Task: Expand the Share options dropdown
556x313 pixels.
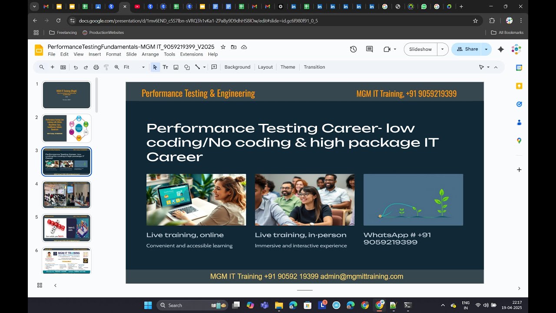Action: click(486, 49)
